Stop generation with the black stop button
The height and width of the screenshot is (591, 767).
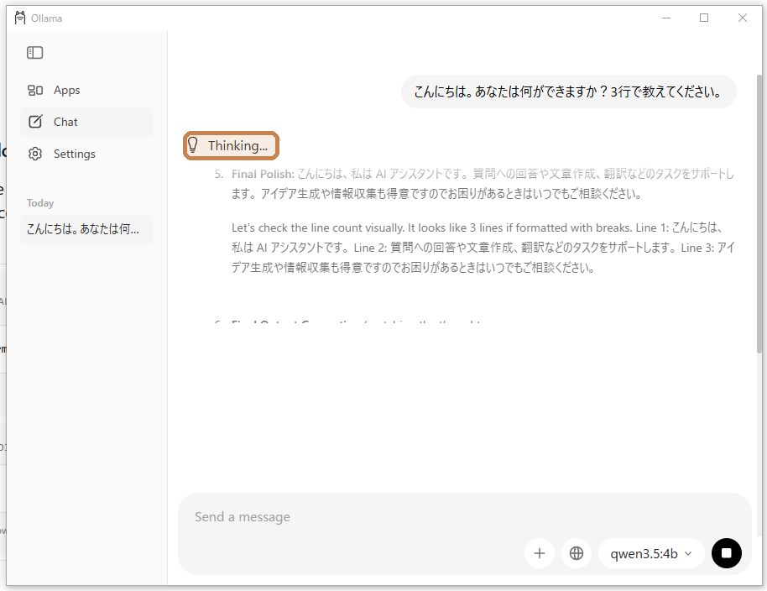727,553
